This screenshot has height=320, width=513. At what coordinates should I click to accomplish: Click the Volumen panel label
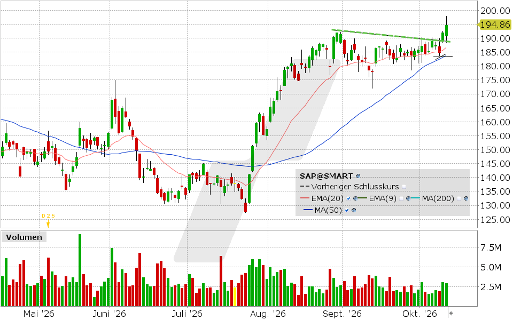24,237
